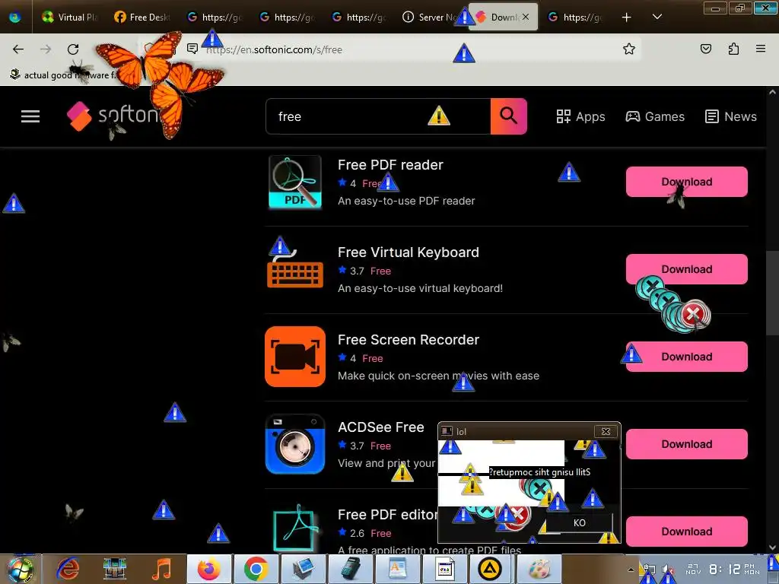779x584 pixels.
Task: Bookmark this page with the star
Action: pyautogui.click(x=629, y=49)
